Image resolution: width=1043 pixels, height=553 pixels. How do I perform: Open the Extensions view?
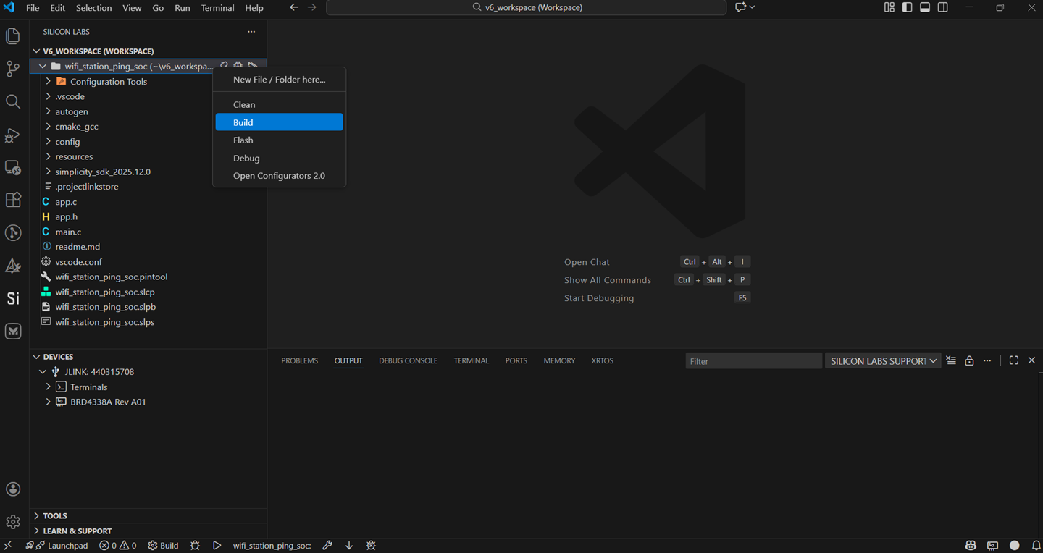(x=12, y=200)
